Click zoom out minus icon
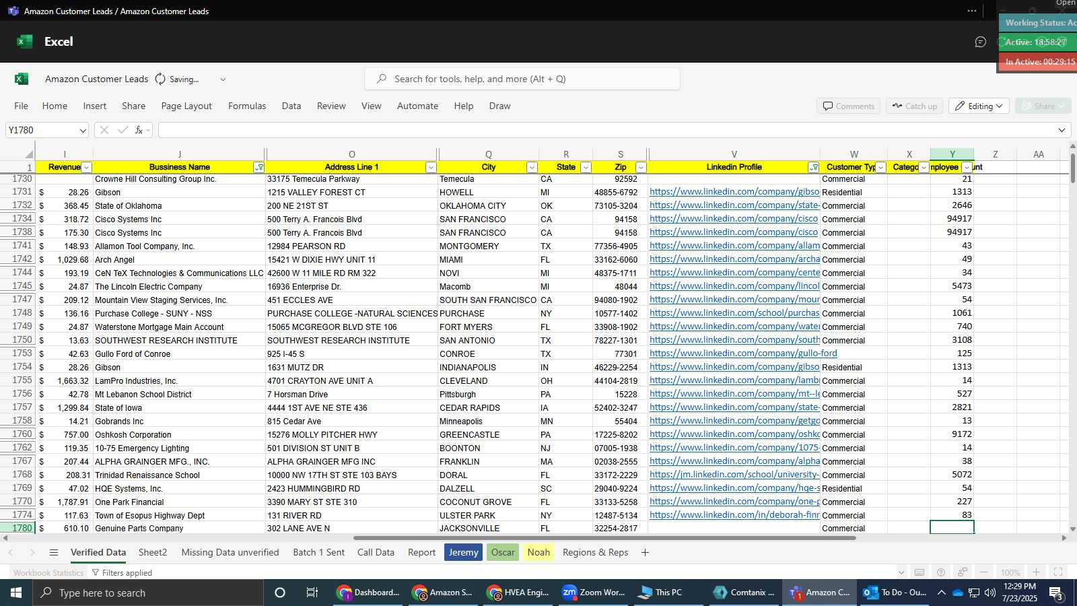Image resolution: width=1077 pixels, height=606 pixels. pyautogui.click(x=984, y=572)
